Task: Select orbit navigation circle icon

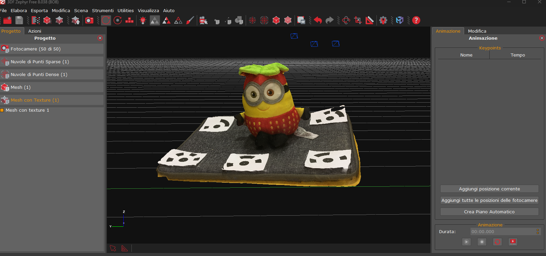Action: tap(106, 20)
